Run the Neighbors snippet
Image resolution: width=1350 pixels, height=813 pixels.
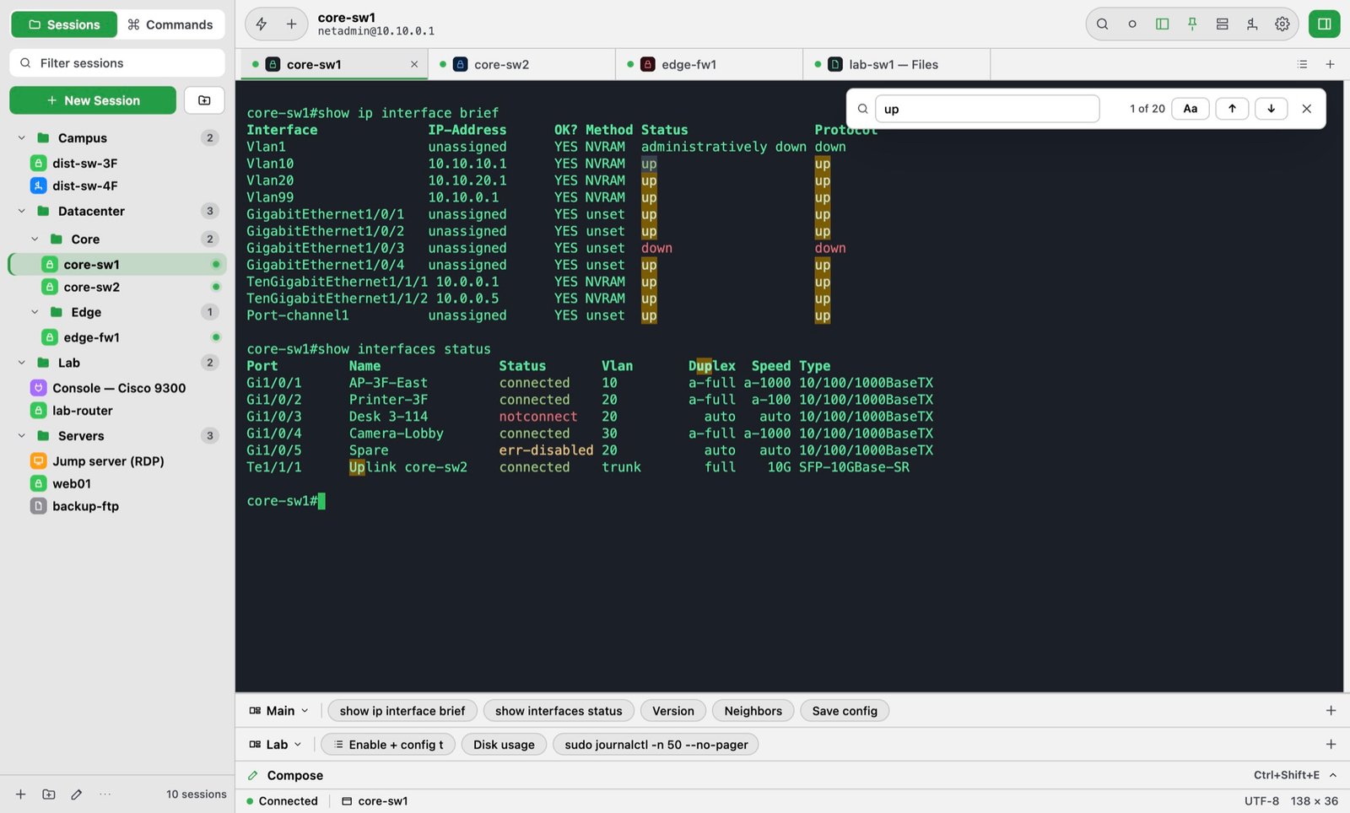click(753, 711)
